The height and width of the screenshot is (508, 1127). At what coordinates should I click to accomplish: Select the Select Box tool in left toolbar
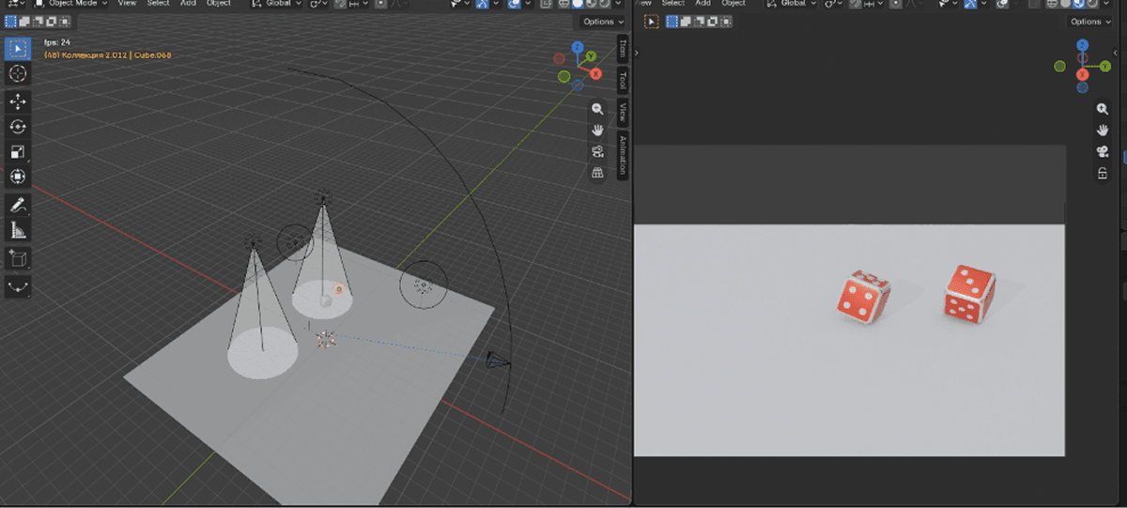pos(18,48)
